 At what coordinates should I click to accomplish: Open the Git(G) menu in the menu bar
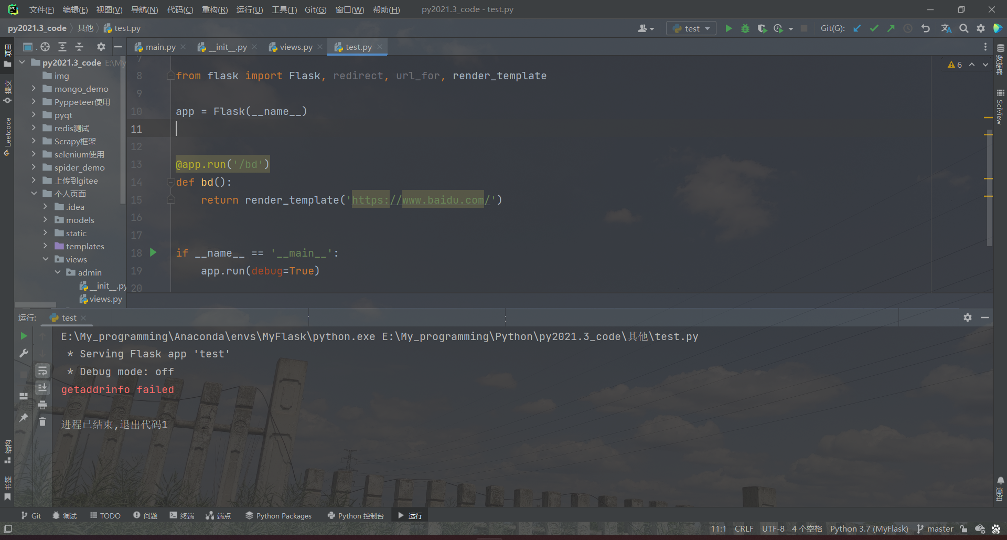(315, 9)
